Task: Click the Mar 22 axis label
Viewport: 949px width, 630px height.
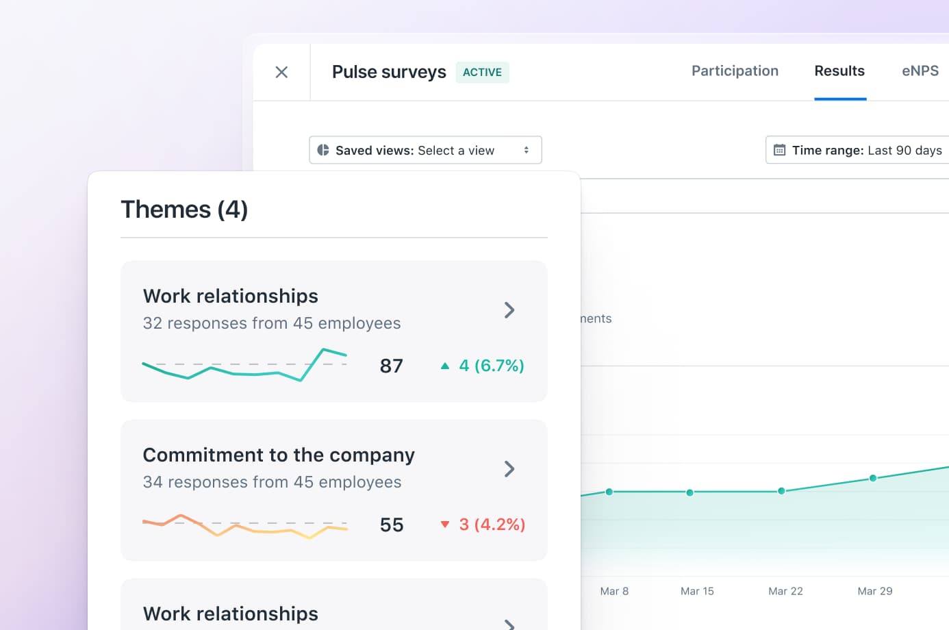Action: [785, 591]
